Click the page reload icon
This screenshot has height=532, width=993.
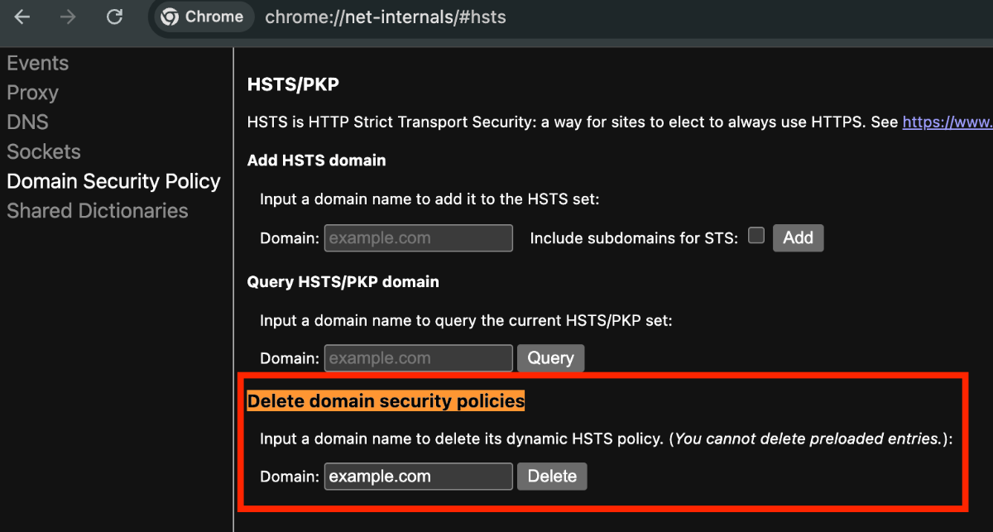click(x=114, y=17)
